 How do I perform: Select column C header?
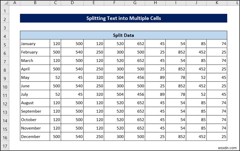pyautogui.click(x=55, y=3)
